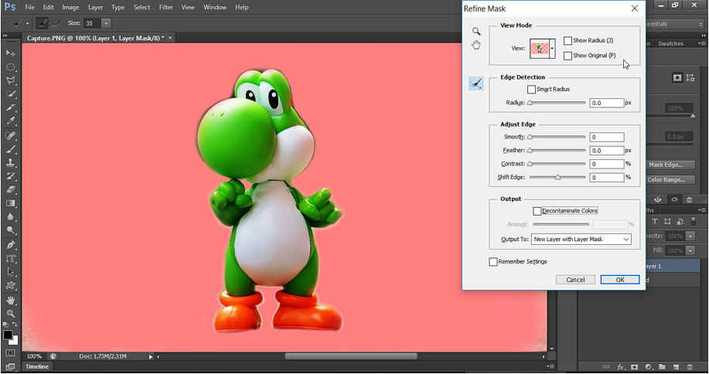This screenshot has height=374, width=709.
Task: Select the History Brush tool
Action: [10, 176]
